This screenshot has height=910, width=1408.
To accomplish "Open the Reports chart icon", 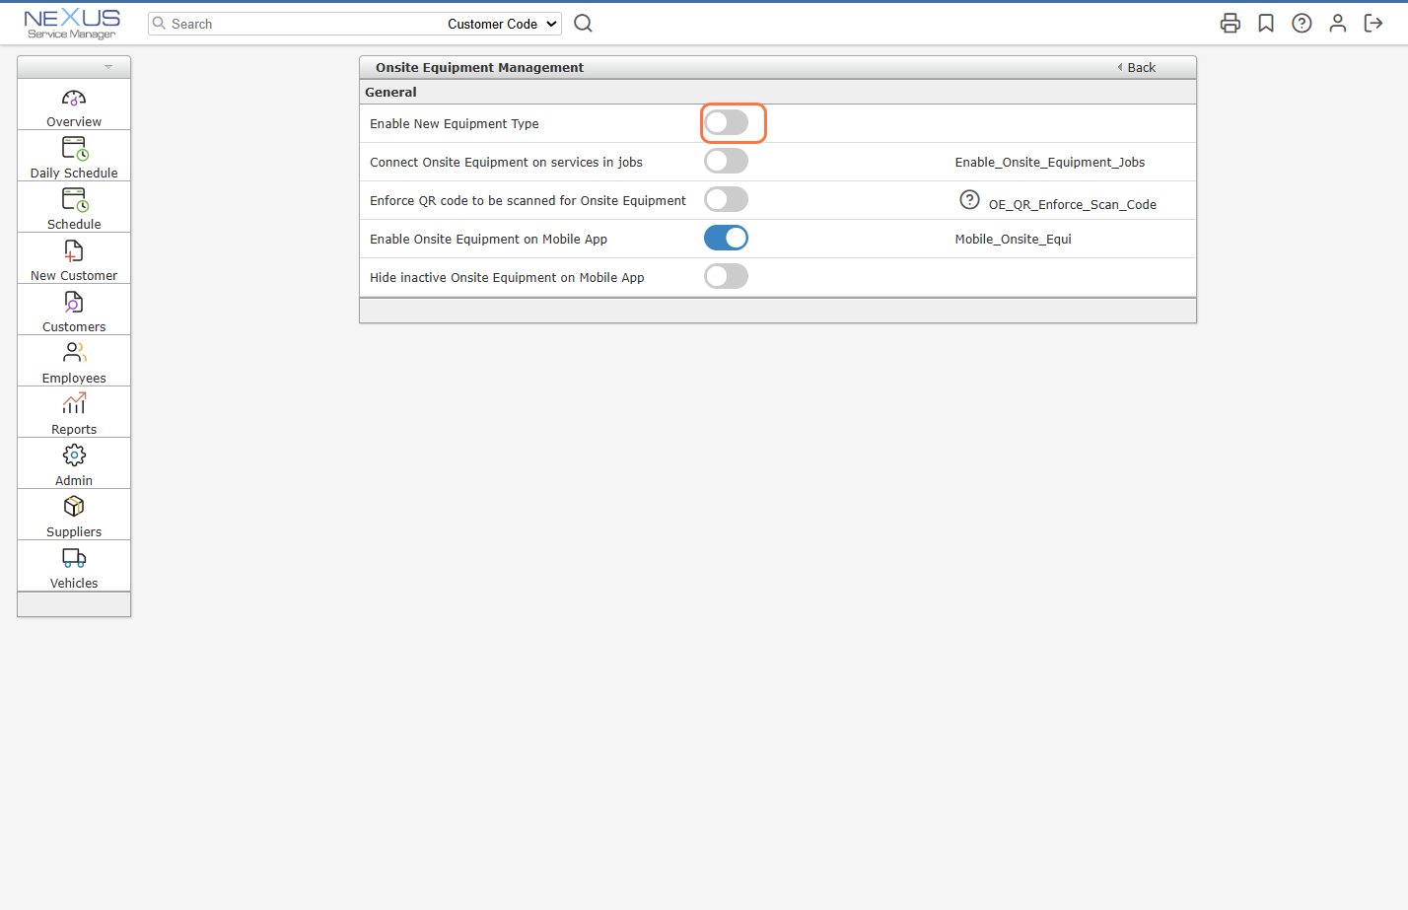I will point(74,404).
